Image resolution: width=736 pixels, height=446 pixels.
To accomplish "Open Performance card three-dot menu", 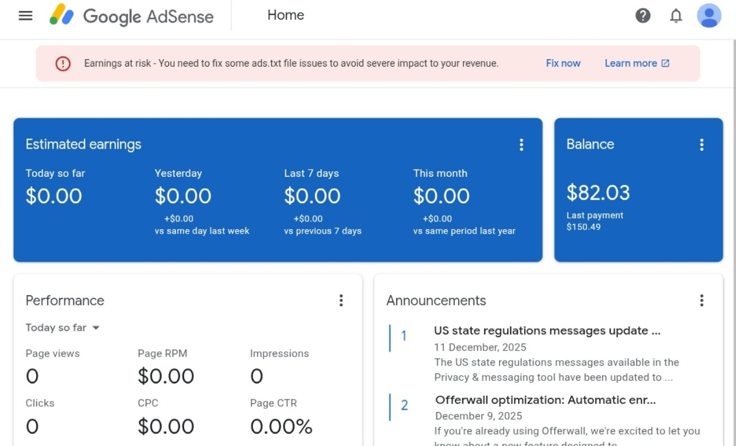I will click(x=341, y=300).
